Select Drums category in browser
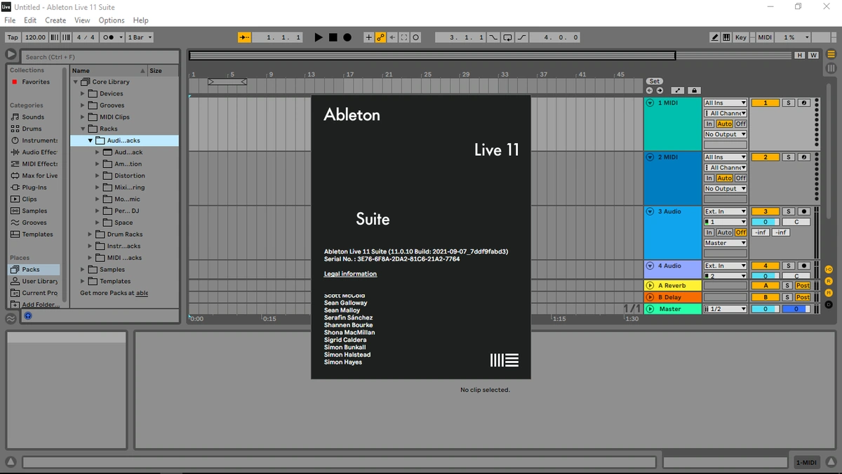 [32, 129]
